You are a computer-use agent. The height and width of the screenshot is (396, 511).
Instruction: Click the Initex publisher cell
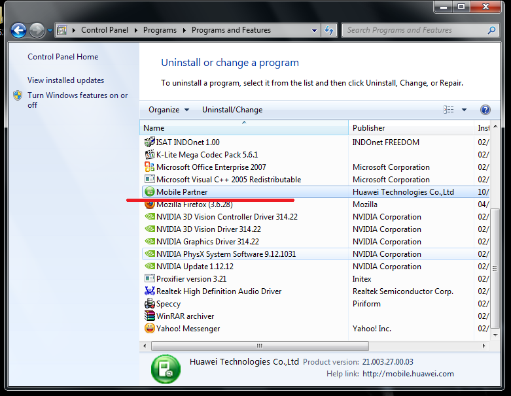(x=362, y=279)
